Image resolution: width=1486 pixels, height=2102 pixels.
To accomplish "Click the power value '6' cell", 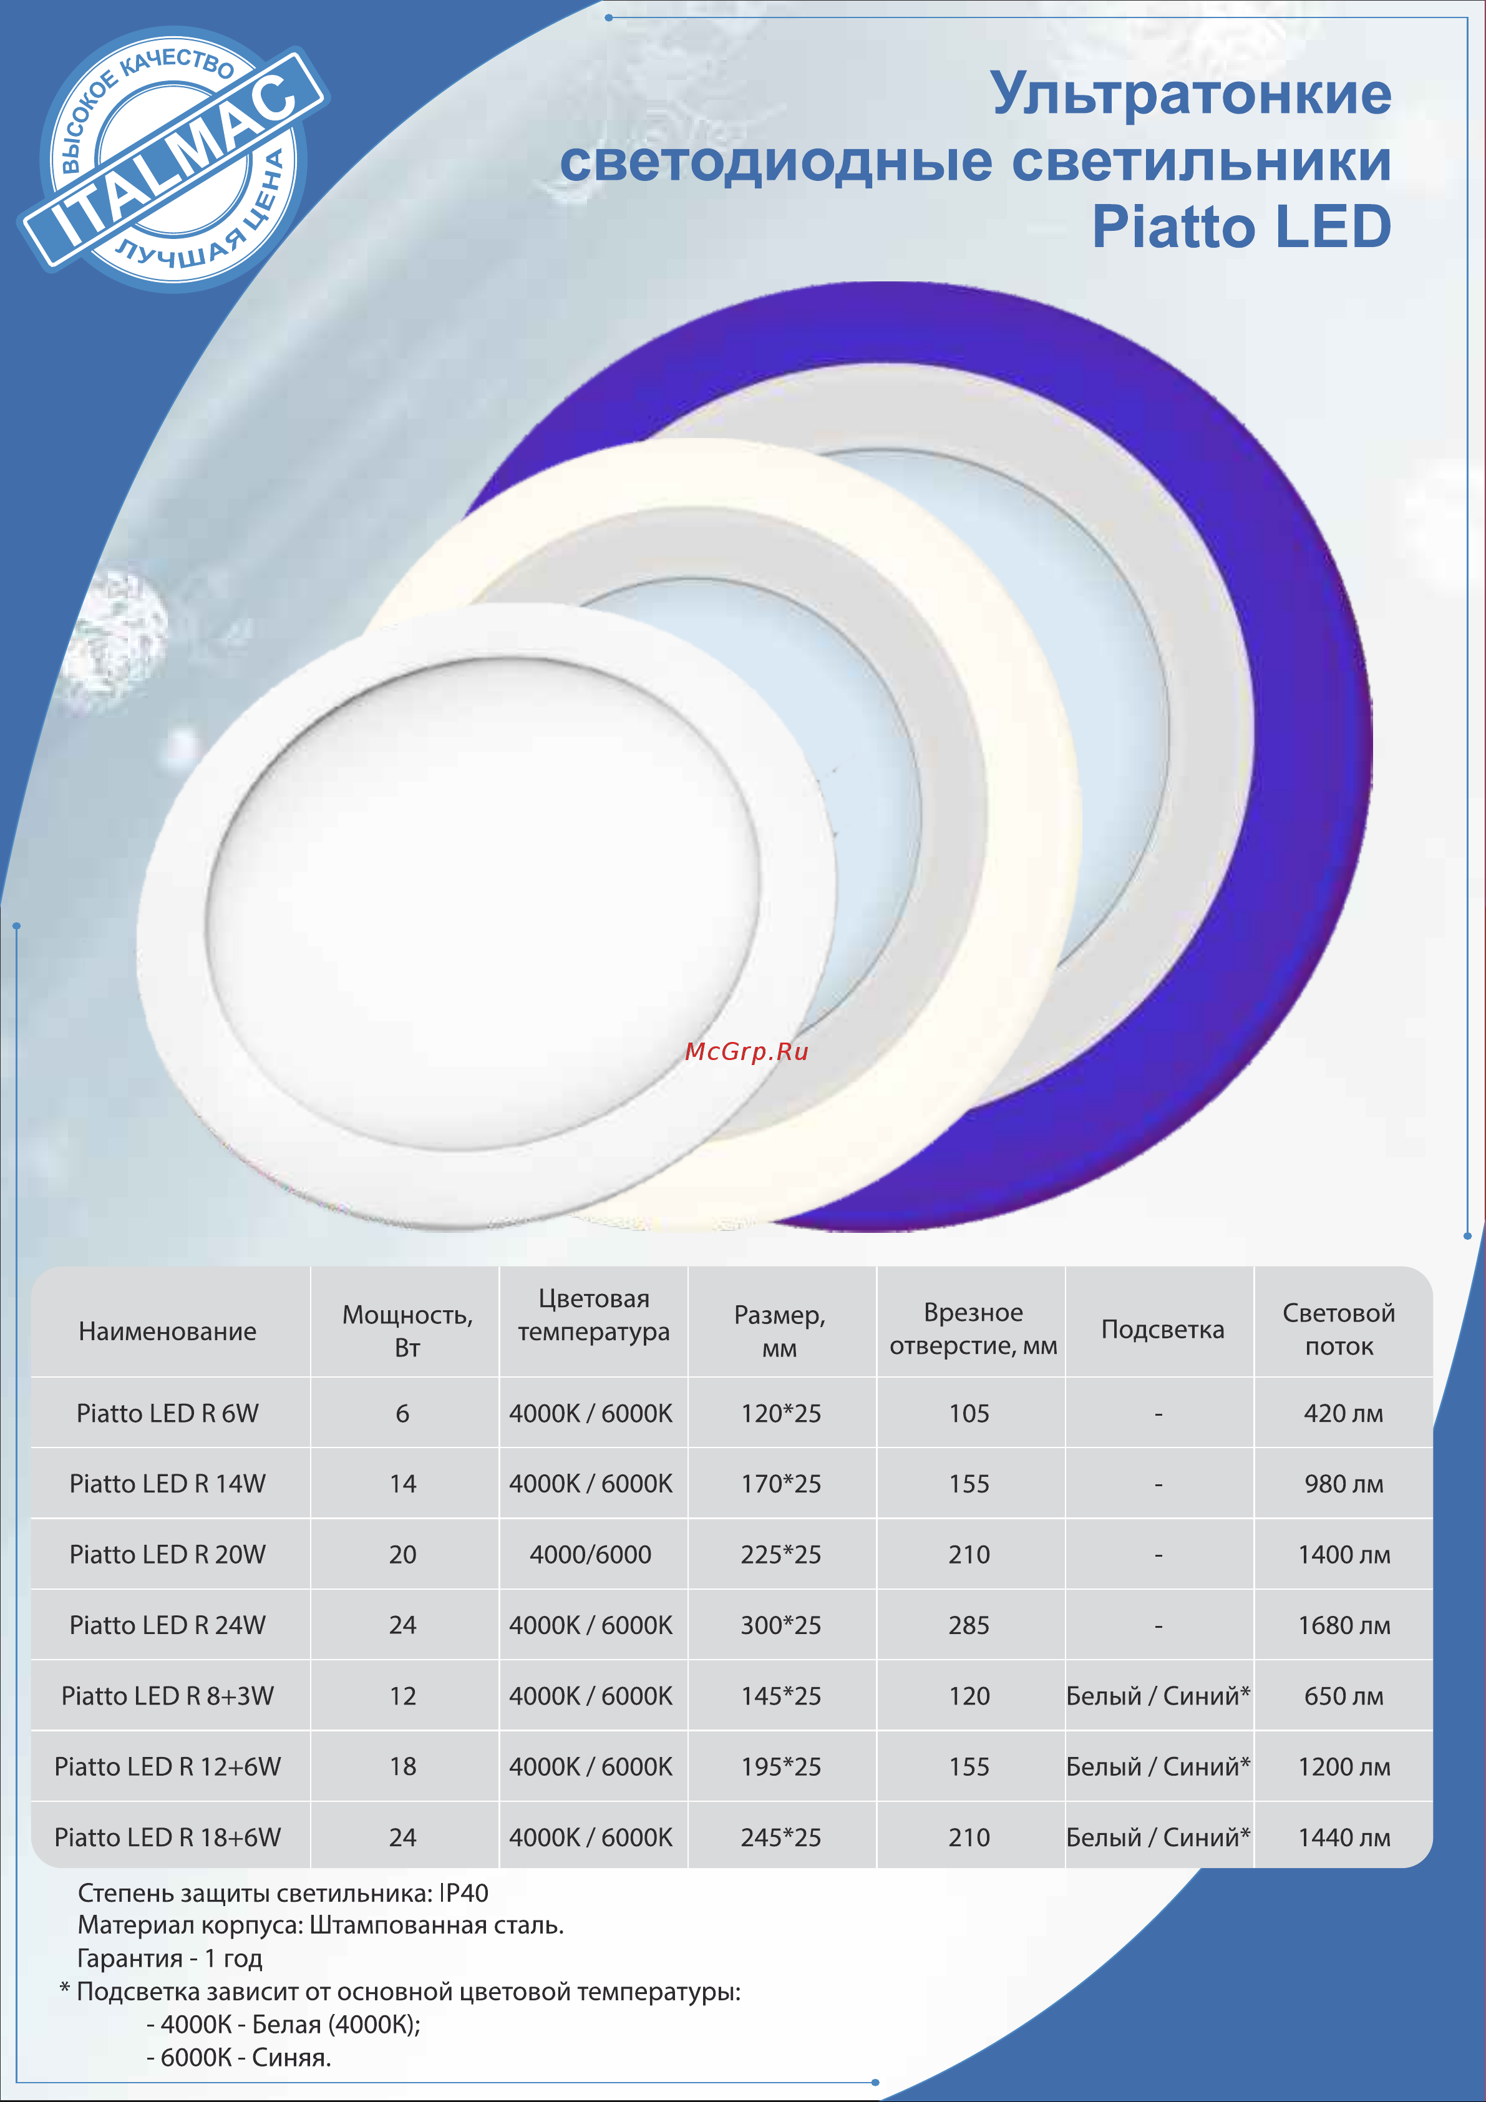I will click(402, 1414).
